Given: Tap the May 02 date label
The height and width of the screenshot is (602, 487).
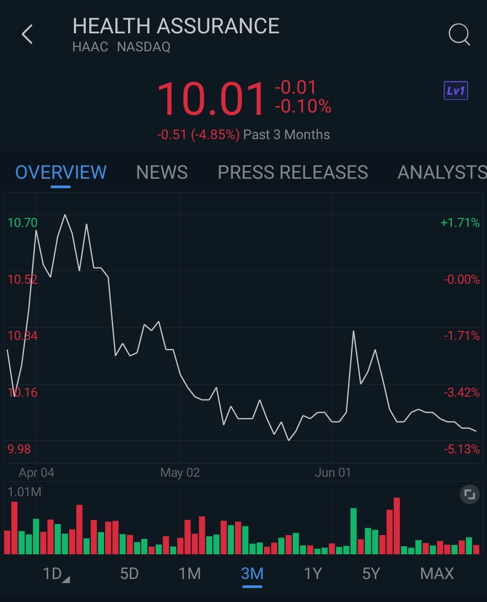Looking at the screenshot, I should pos(180,472).
